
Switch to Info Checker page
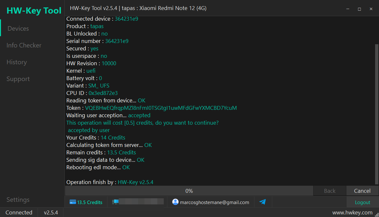(24, 45)
